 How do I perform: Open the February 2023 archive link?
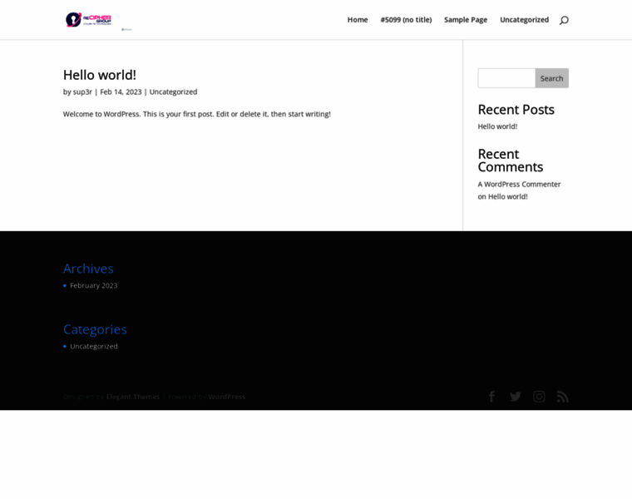(x=93, y=285)
